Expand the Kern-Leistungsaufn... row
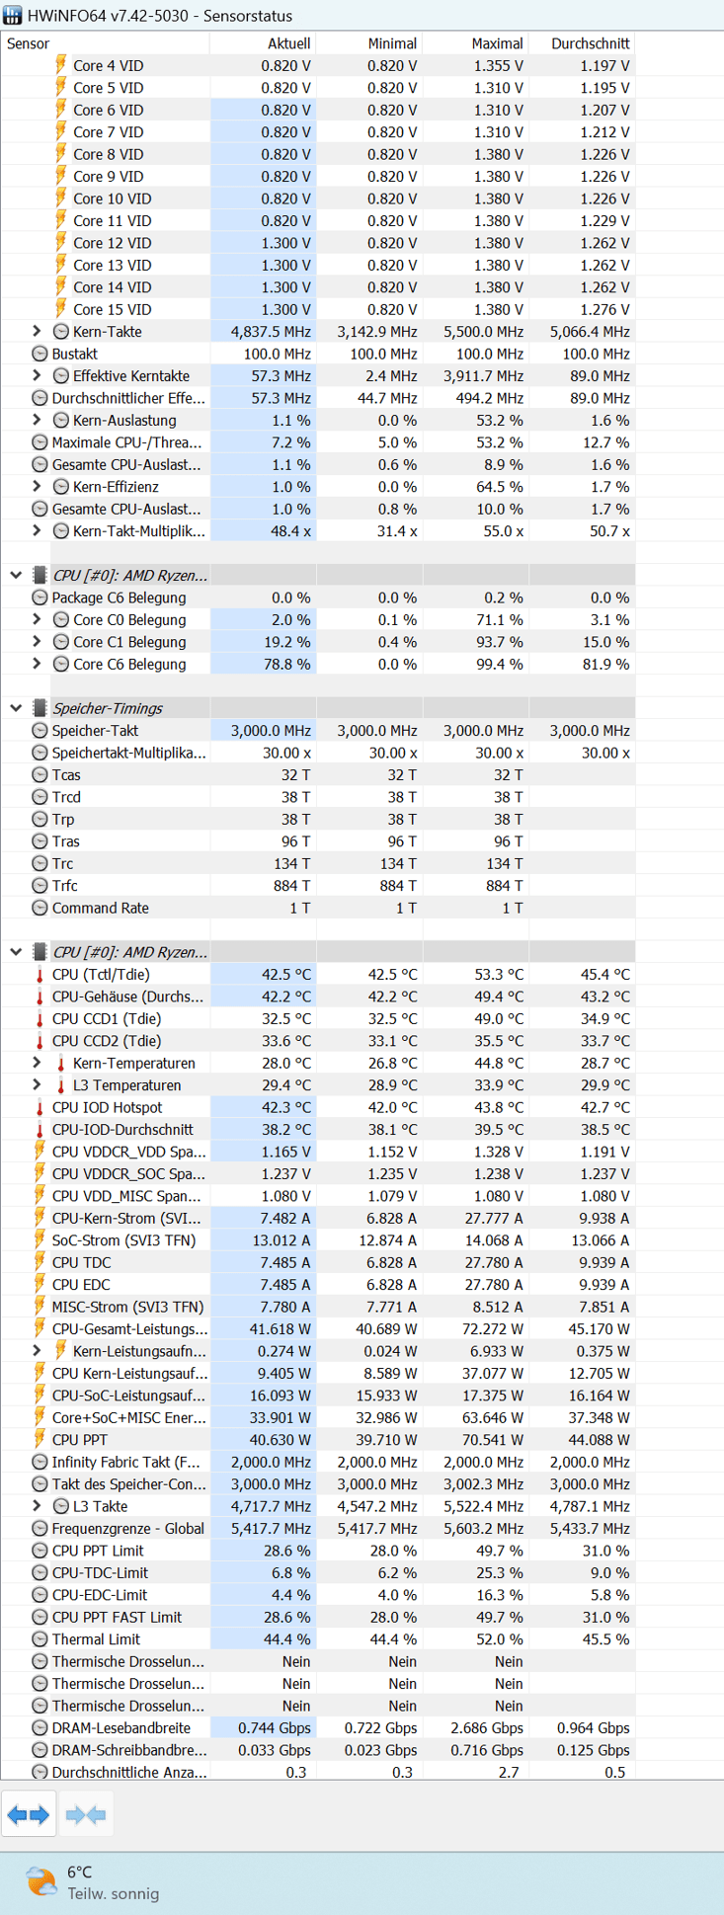The width and height of the screenshot is (724, 1915). tap(37, 1350)
